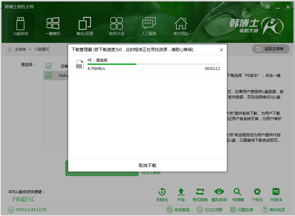Open the U盘启动 tab
This screenshot has width=295, height=216.
(21, 26)
